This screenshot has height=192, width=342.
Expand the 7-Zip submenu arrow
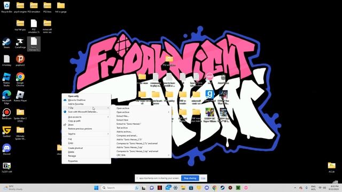click(108, 108)
